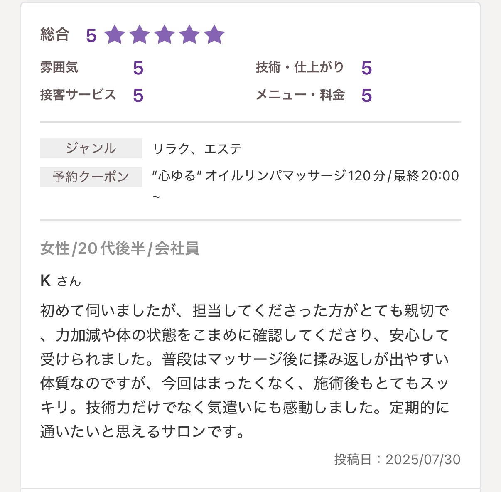The height and width of the screenshot is (492, 501).
Task: Click the second purple rating star
Action: pos(140,35)
